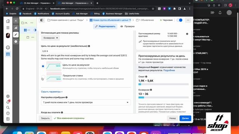Image resolution: width=239 pixels, height=134 pixels.
Task: Show info for attribution setting
Action: (x=66, y=98)
